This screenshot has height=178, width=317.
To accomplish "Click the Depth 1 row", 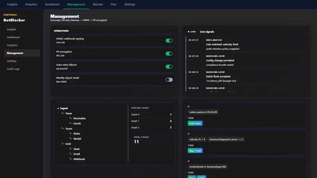I will pos(151,121).
